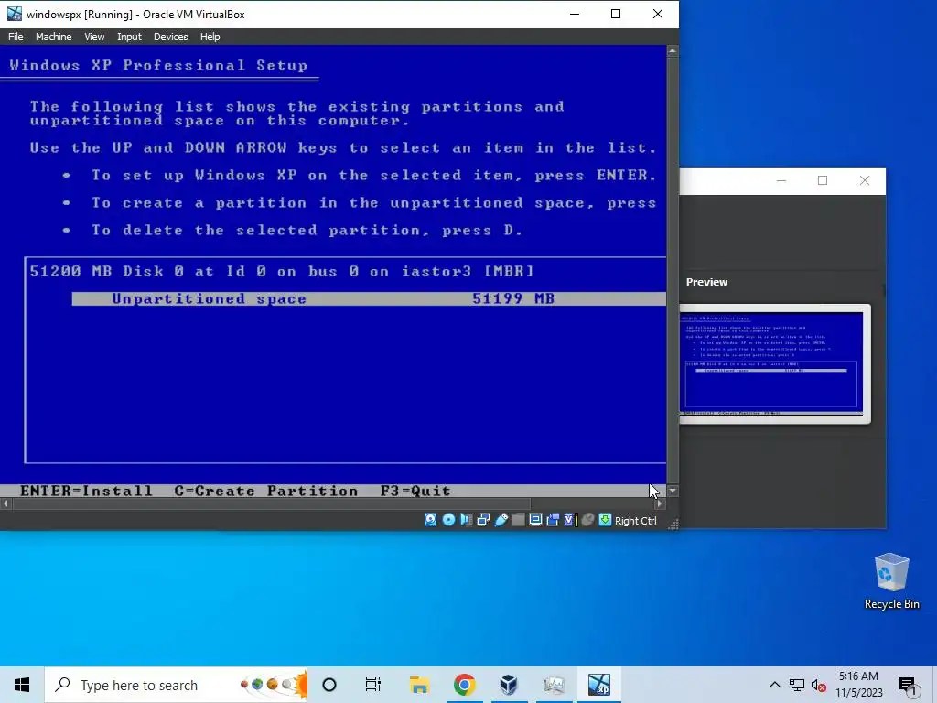Image resolution: width=937 pixels, height=703 pixels.
Task: Close the background VirtualBox Manager window
Action: click(x=864, y=180)
